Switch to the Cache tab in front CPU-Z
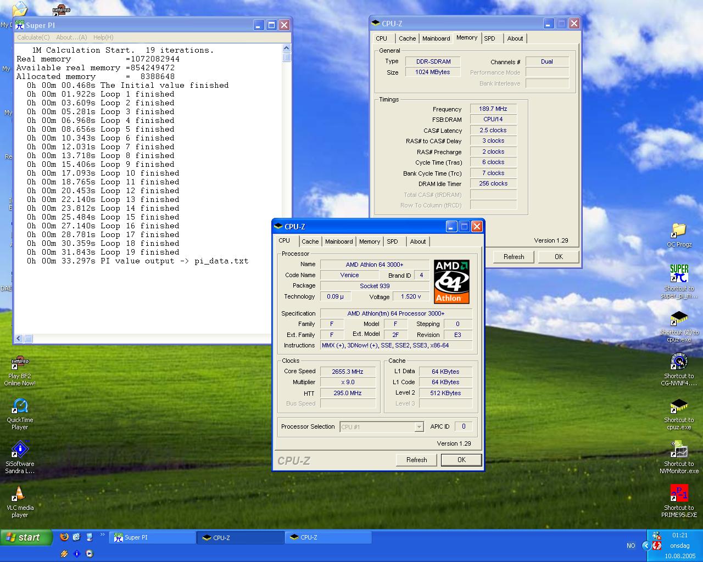 [310, 241]
